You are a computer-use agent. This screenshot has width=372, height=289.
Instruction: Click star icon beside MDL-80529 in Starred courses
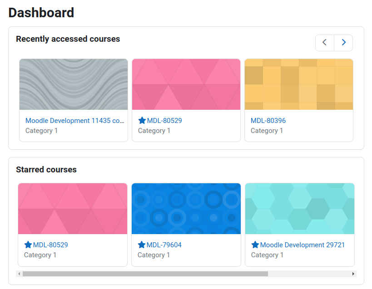coord(28,245)
